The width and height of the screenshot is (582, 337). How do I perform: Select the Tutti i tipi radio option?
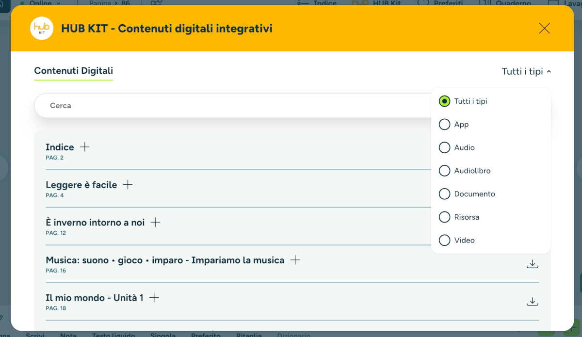pos(444,101)
